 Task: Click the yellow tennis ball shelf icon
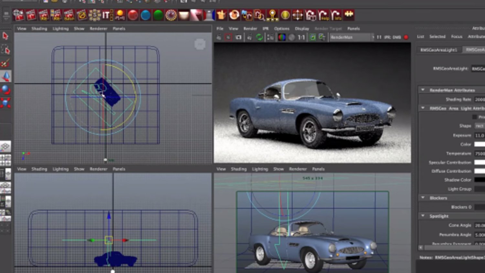(x=285, y=15)
